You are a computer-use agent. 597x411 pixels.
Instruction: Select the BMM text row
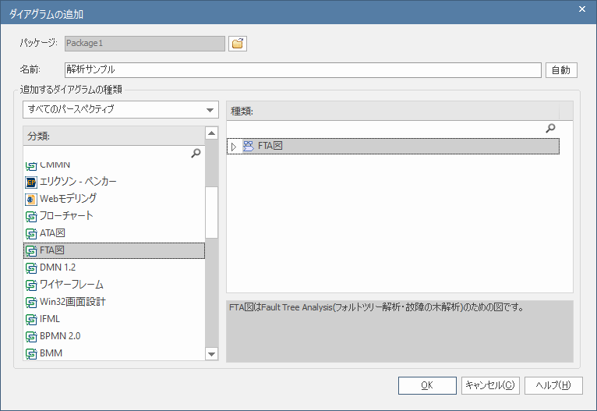[x=51, y=353]
